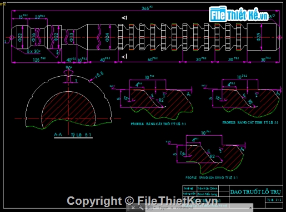Select the Φ13 diameter dimension
286x212 pixels.
pyautogui.click(x=72, y=37)
